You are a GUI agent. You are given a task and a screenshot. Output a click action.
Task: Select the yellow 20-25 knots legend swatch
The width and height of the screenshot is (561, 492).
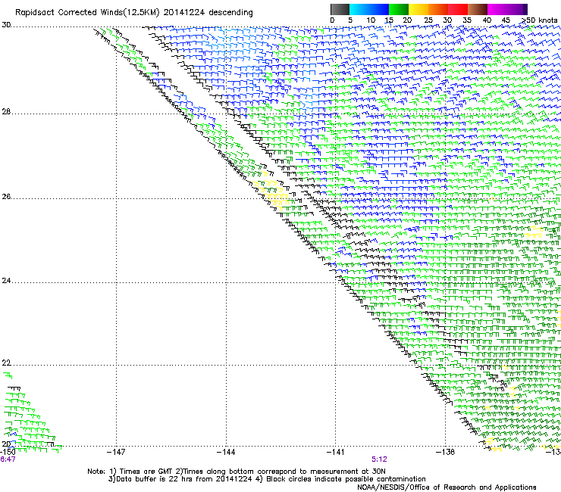tap(418, 9)
